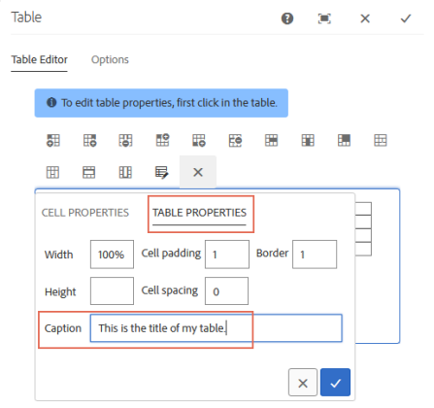Click the merge cells right icon

click(x=271, y=141)
